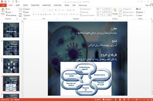The width and height of the screenshot is (153, 101).
Task: Activate the Format Painter tool
Action: (11, 15)
